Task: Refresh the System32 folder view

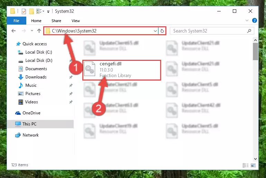Action: click(x=162, y=31)
